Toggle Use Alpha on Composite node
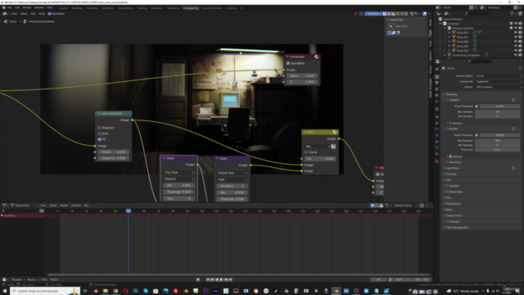This screenshot has width=524, height=295. pos(288,63)
